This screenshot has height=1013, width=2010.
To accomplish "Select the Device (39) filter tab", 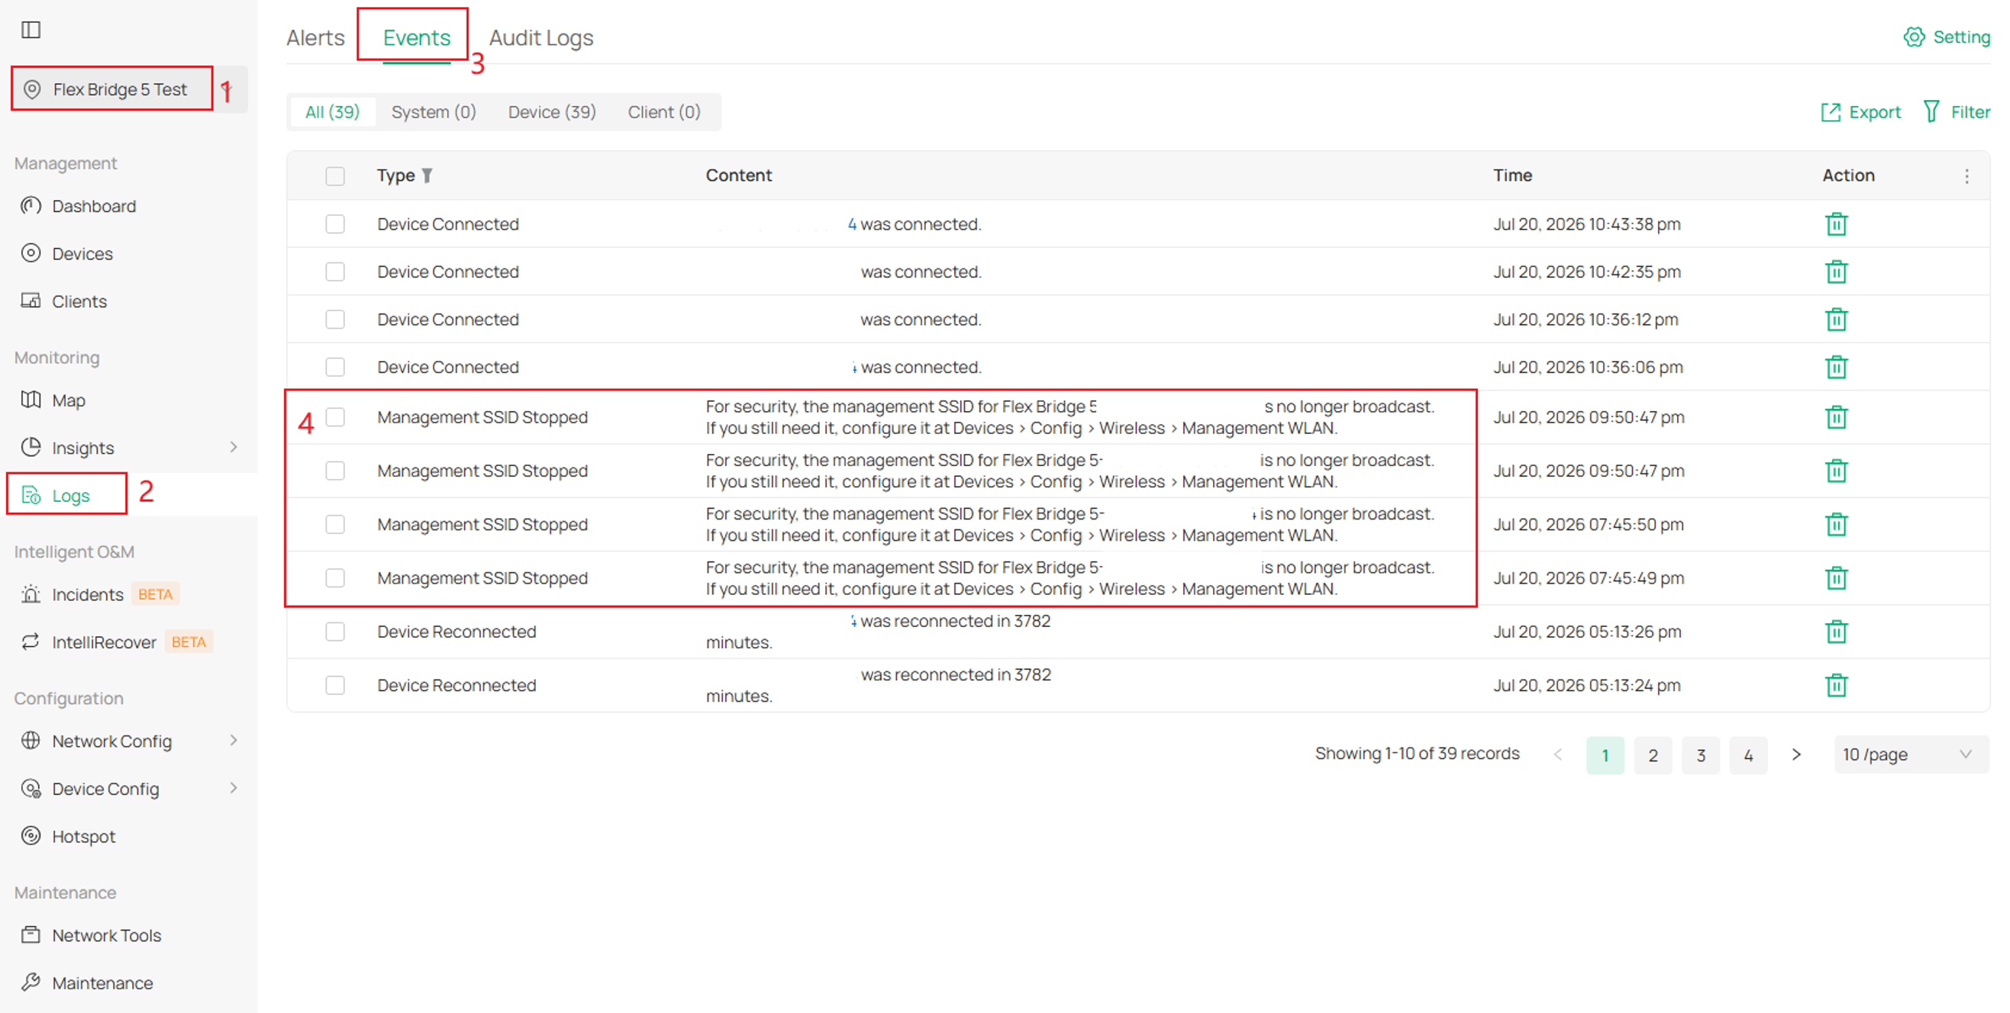I will (x=553, y=112).
